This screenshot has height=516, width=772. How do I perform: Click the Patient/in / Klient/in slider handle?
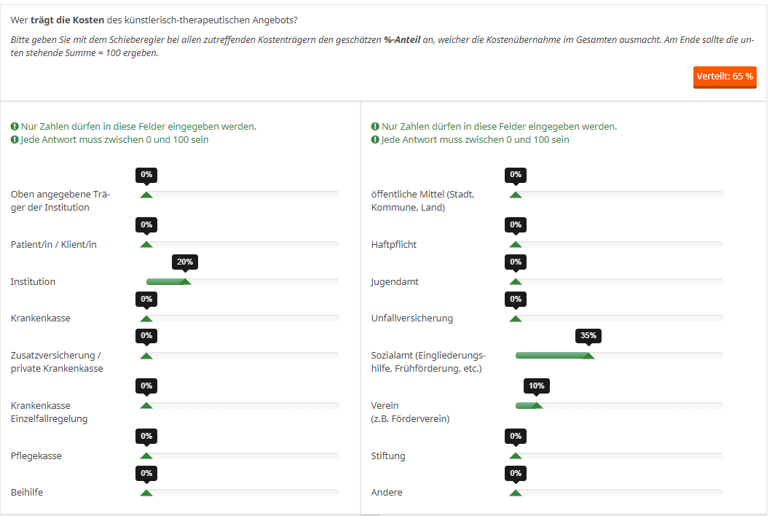[x=146, y=245]
